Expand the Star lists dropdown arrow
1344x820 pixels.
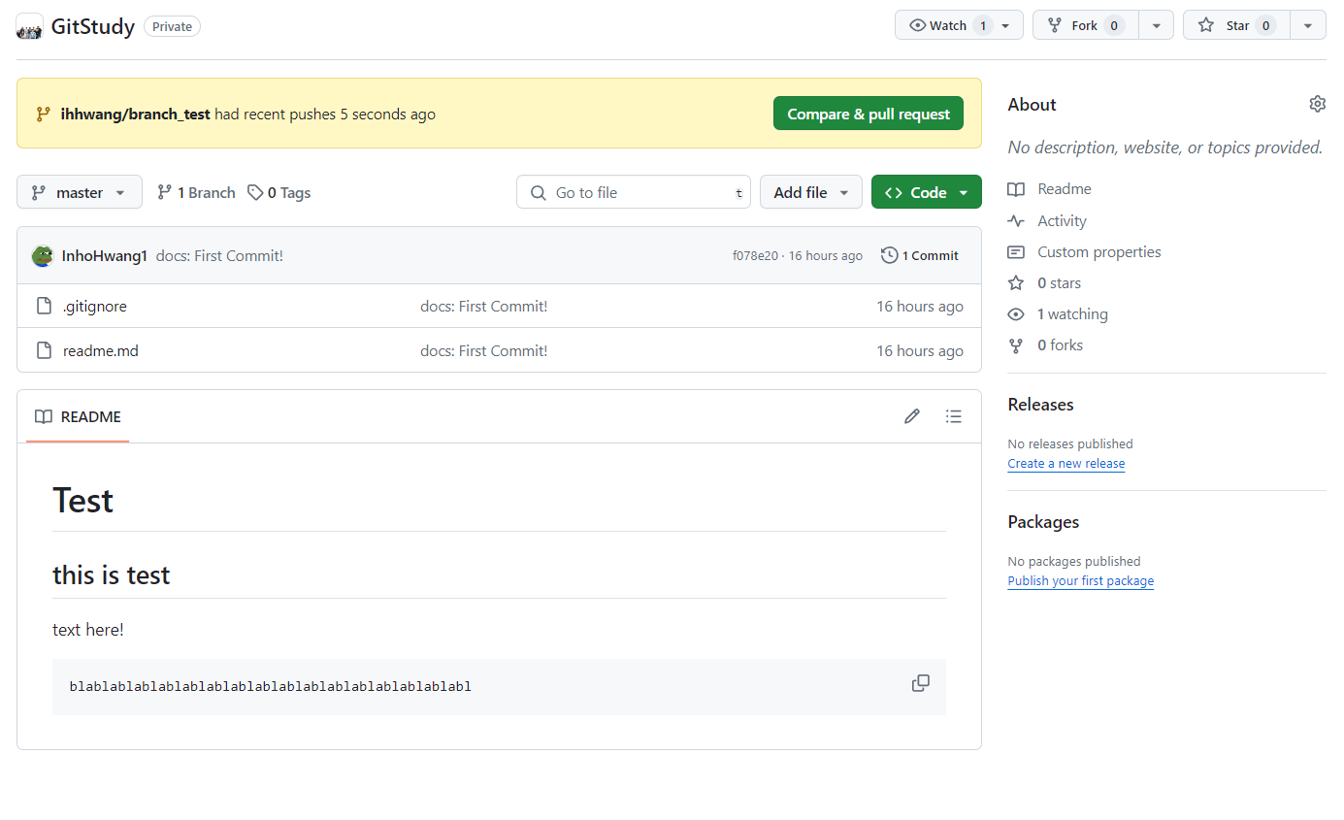[x=1308, y=25]
